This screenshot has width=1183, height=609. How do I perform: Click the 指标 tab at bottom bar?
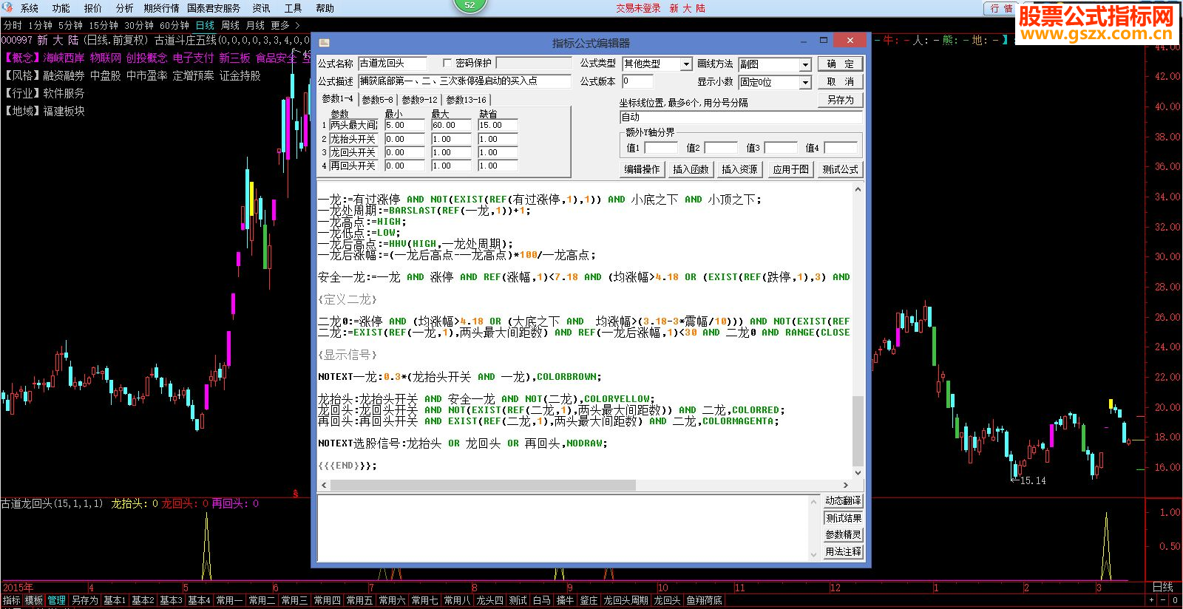coord(11,600)
